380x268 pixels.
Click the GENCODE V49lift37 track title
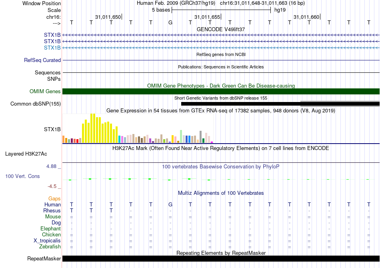[x=220, y=29]
